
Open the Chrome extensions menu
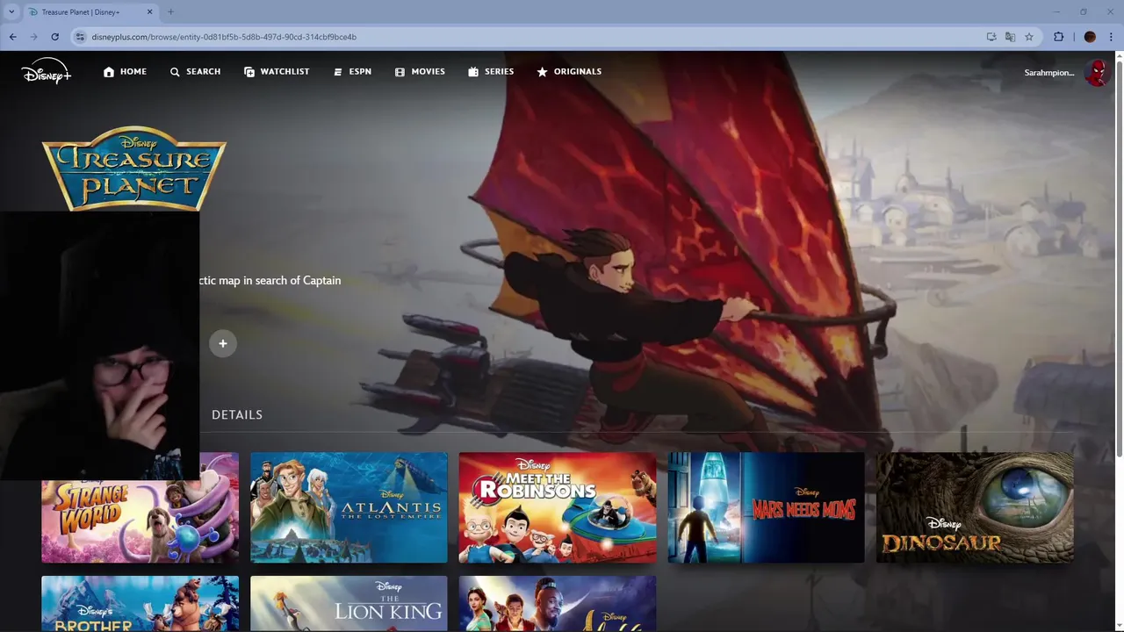(x=1058, y=37)
